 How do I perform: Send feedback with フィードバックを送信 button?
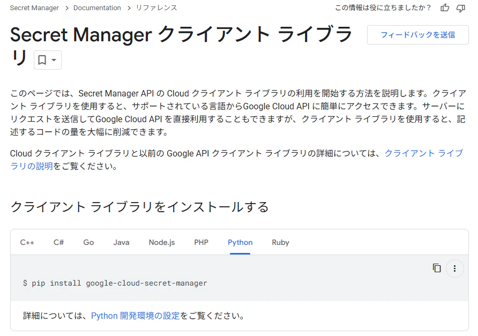(417, 35)
